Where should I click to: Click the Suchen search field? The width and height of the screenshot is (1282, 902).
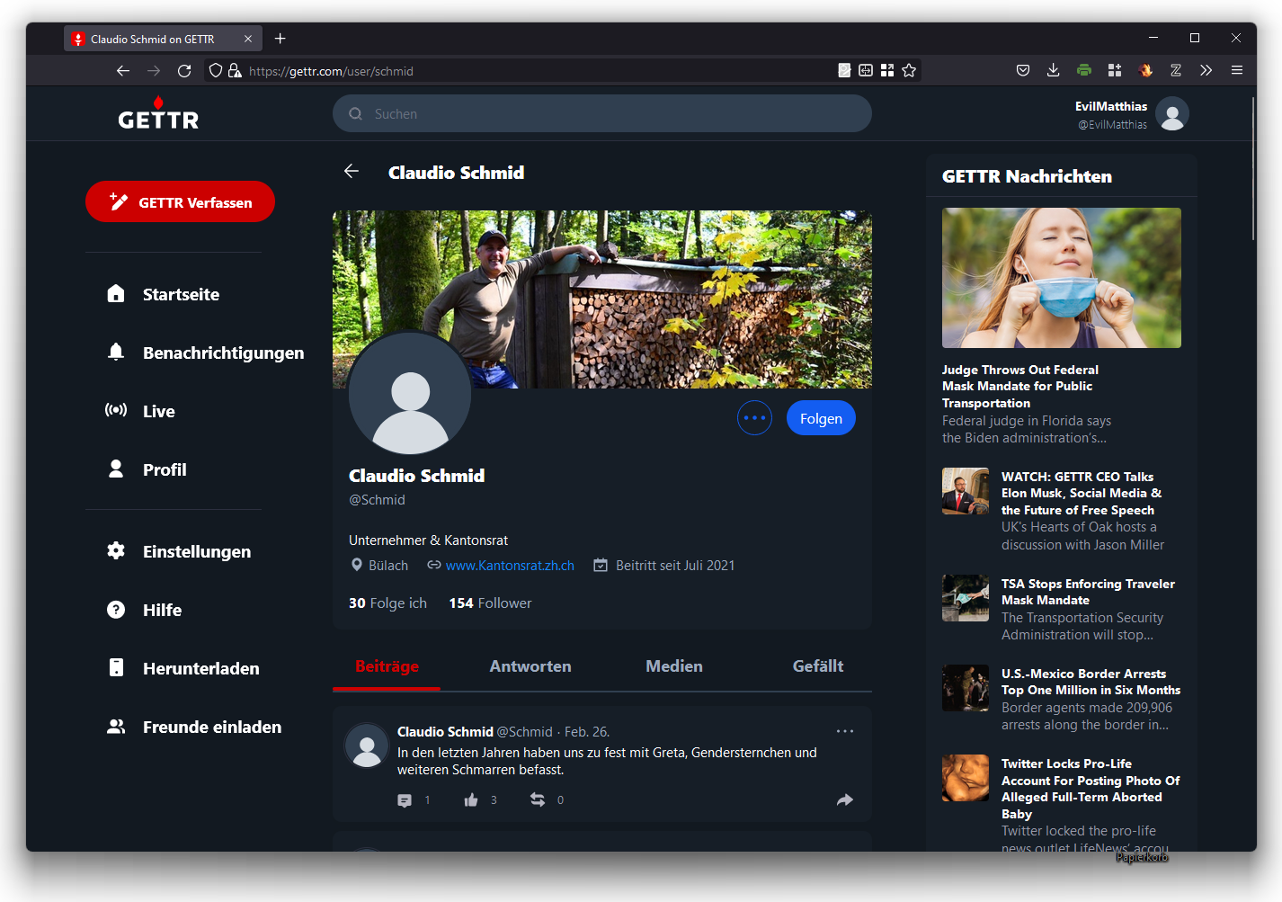[602, 113]
